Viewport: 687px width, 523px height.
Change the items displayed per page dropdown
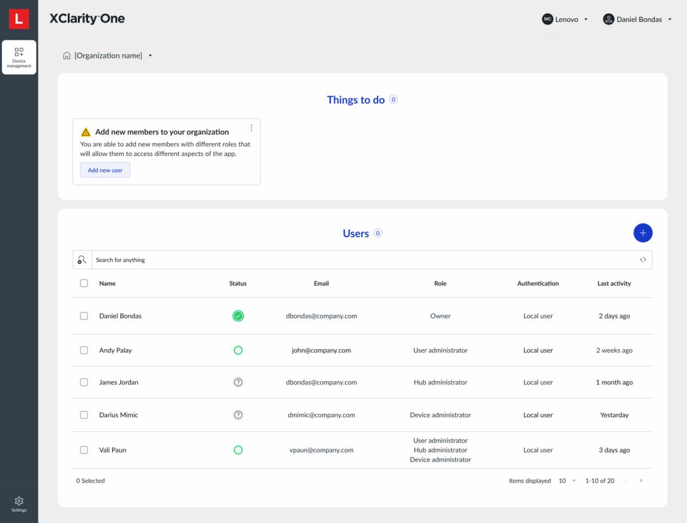point(567,480)
